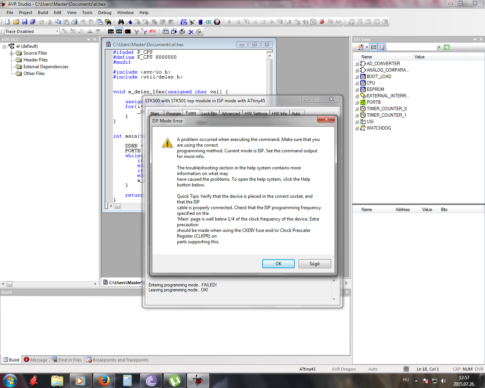Click the Print toolbar icon
This screenshot has height=388, width=485.
(74, 22)
